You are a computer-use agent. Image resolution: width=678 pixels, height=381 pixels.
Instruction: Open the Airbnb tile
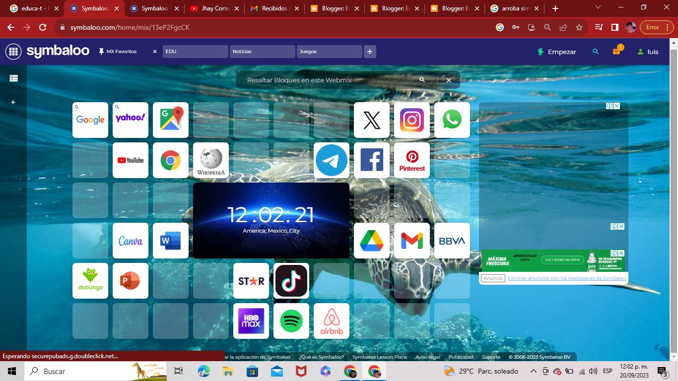(332, 321)
